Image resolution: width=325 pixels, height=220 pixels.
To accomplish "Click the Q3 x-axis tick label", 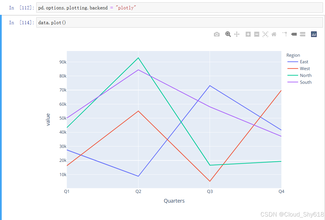I will [x=210, y=192].
